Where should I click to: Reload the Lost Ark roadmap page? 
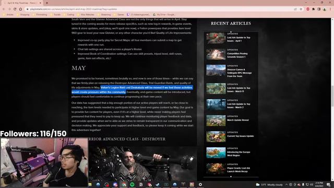(x=15, y=9)
